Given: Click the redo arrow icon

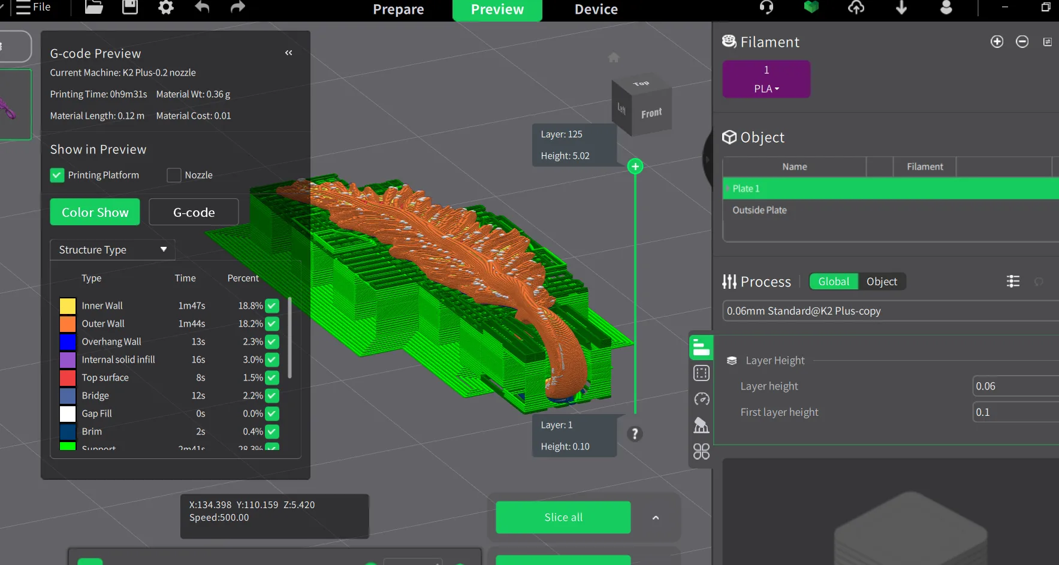Looking at the screenshot, I should coord(238,7).
